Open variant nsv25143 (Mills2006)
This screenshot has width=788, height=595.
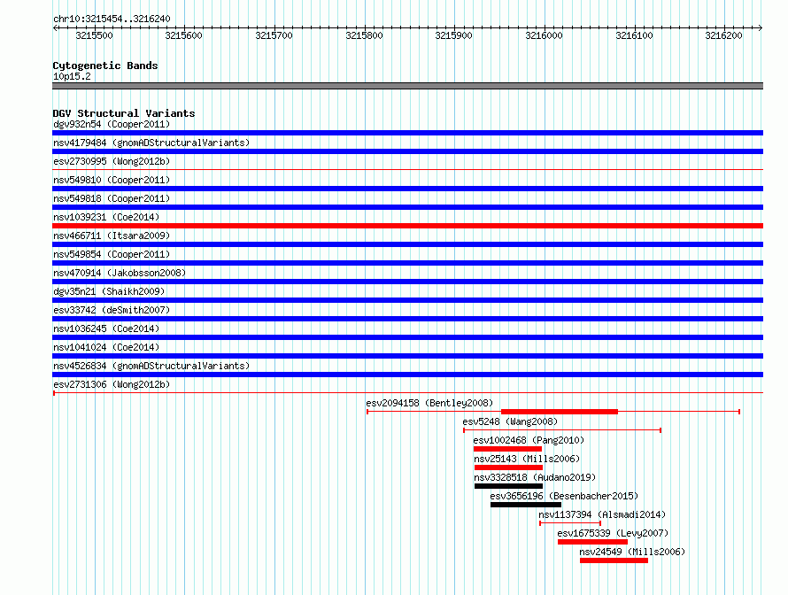tap(527, 459)
